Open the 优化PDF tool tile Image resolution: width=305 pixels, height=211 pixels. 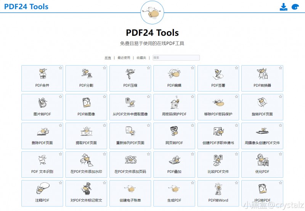pyautogui.click(x=262, y=165)
